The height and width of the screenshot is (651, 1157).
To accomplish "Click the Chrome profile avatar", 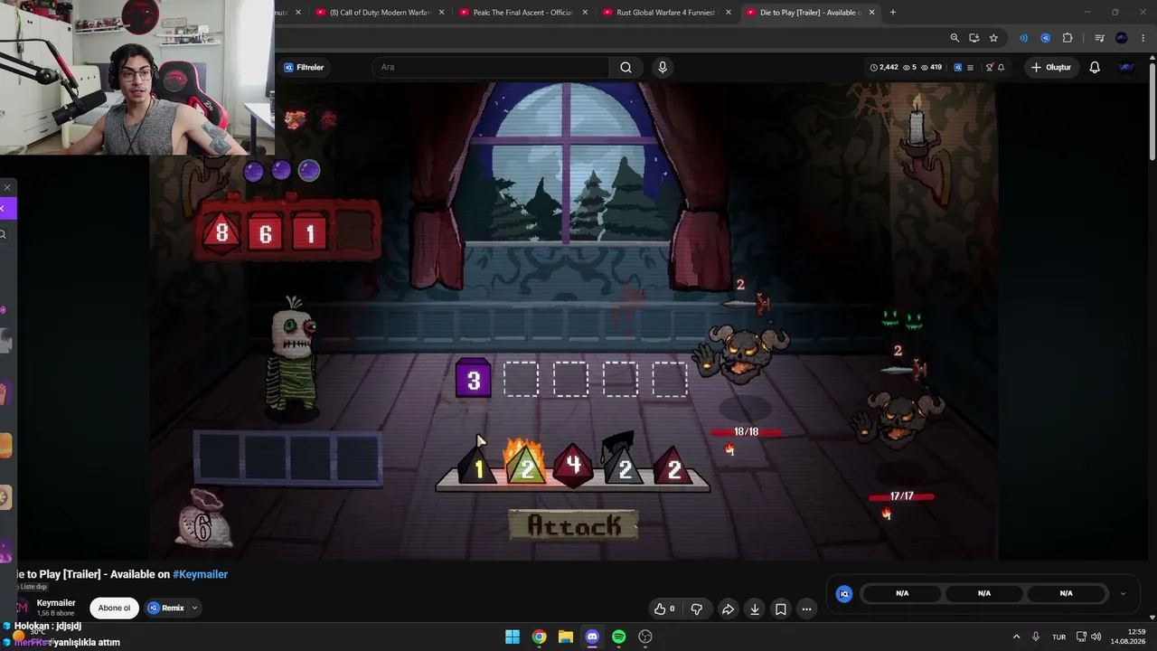I will click(1122, 38).
